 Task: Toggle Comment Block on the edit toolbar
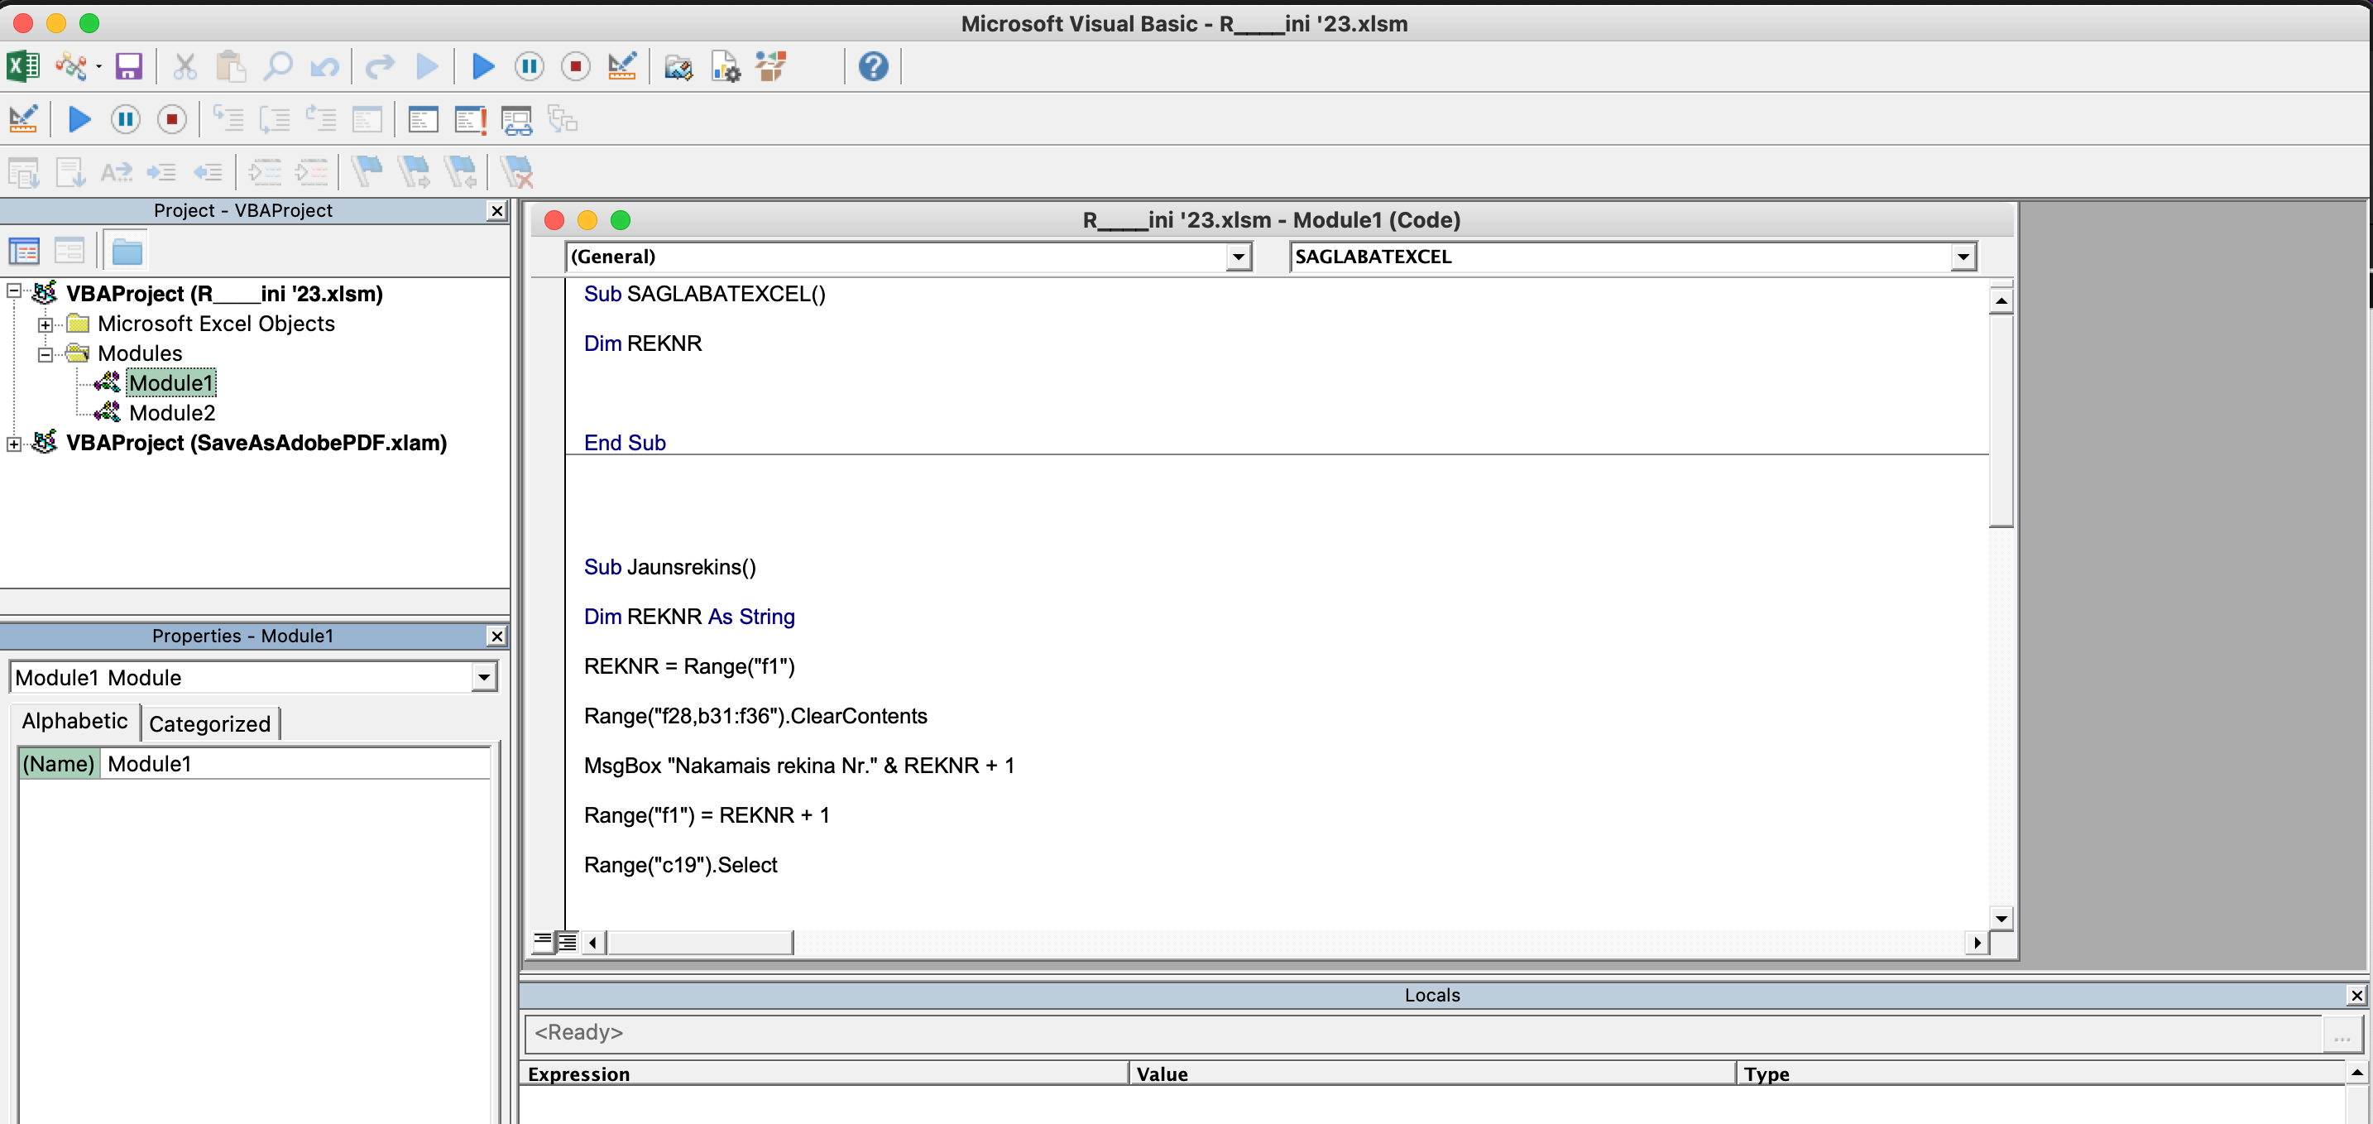(265, 171)
